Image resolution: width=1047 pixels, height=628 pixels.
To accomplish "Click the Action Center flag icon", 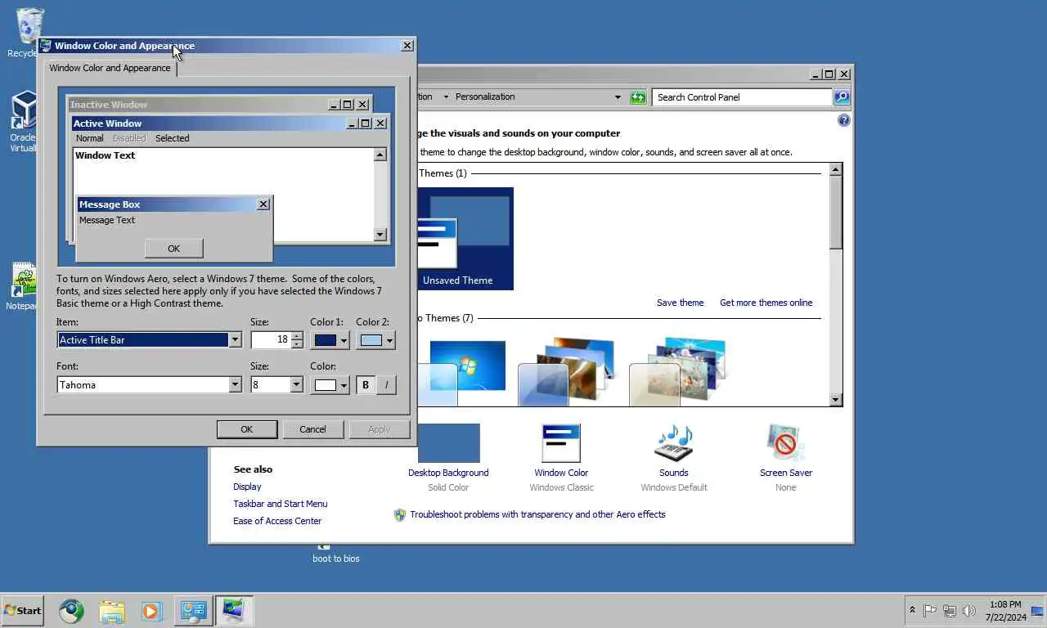I will pyautogui.click(x=930, y=610).
